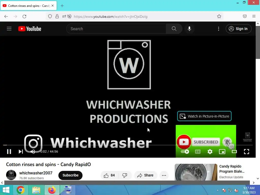Toggle the autoplay switch
The image size is (260, 195).
[185, 152]
